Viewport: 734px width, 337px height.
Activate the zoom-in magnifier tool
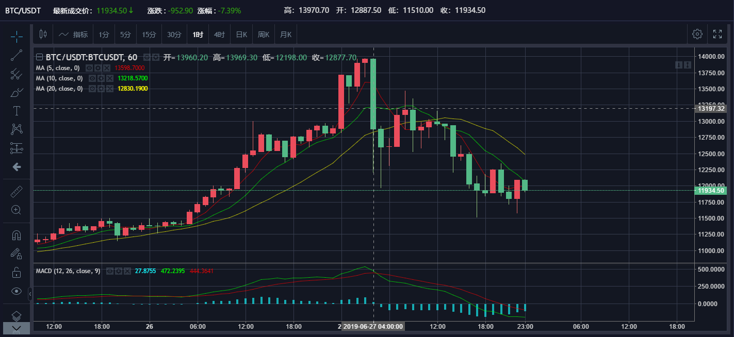click(17, 210)
